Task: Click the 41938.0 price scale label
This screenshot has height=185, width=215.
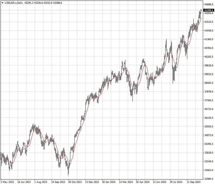Action: click(209, 31)
